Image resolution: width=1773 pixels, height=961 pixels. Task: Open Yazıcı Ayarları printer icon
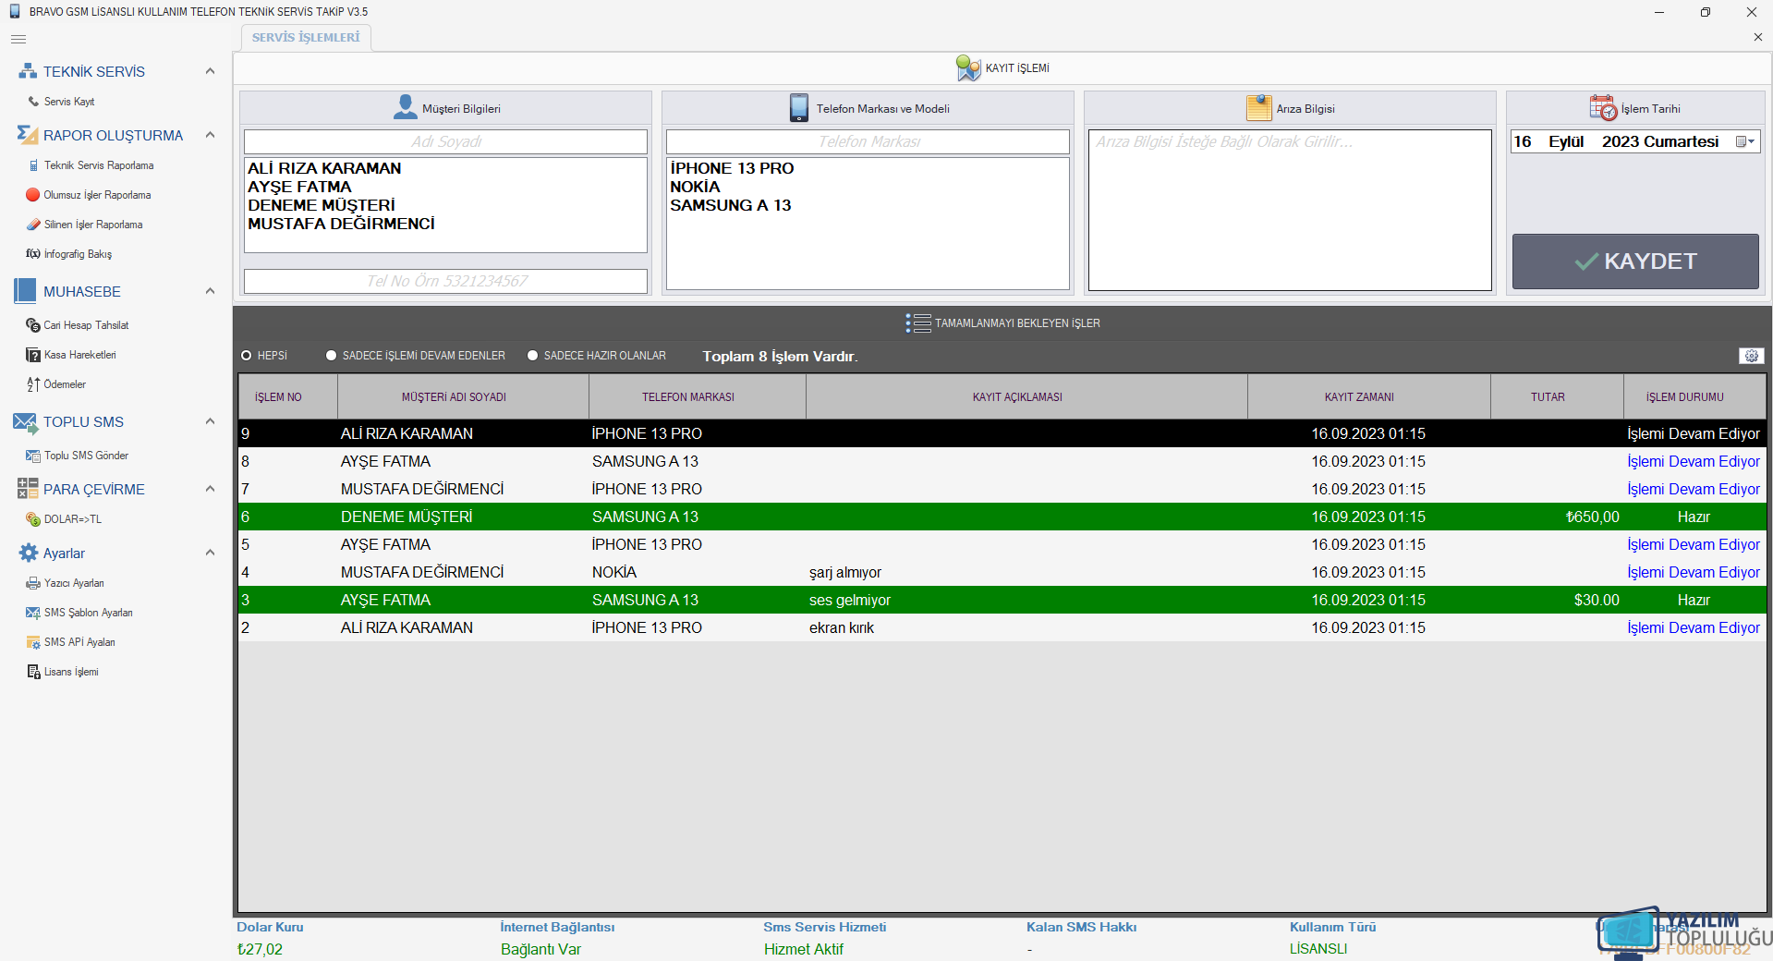point(33,583)
